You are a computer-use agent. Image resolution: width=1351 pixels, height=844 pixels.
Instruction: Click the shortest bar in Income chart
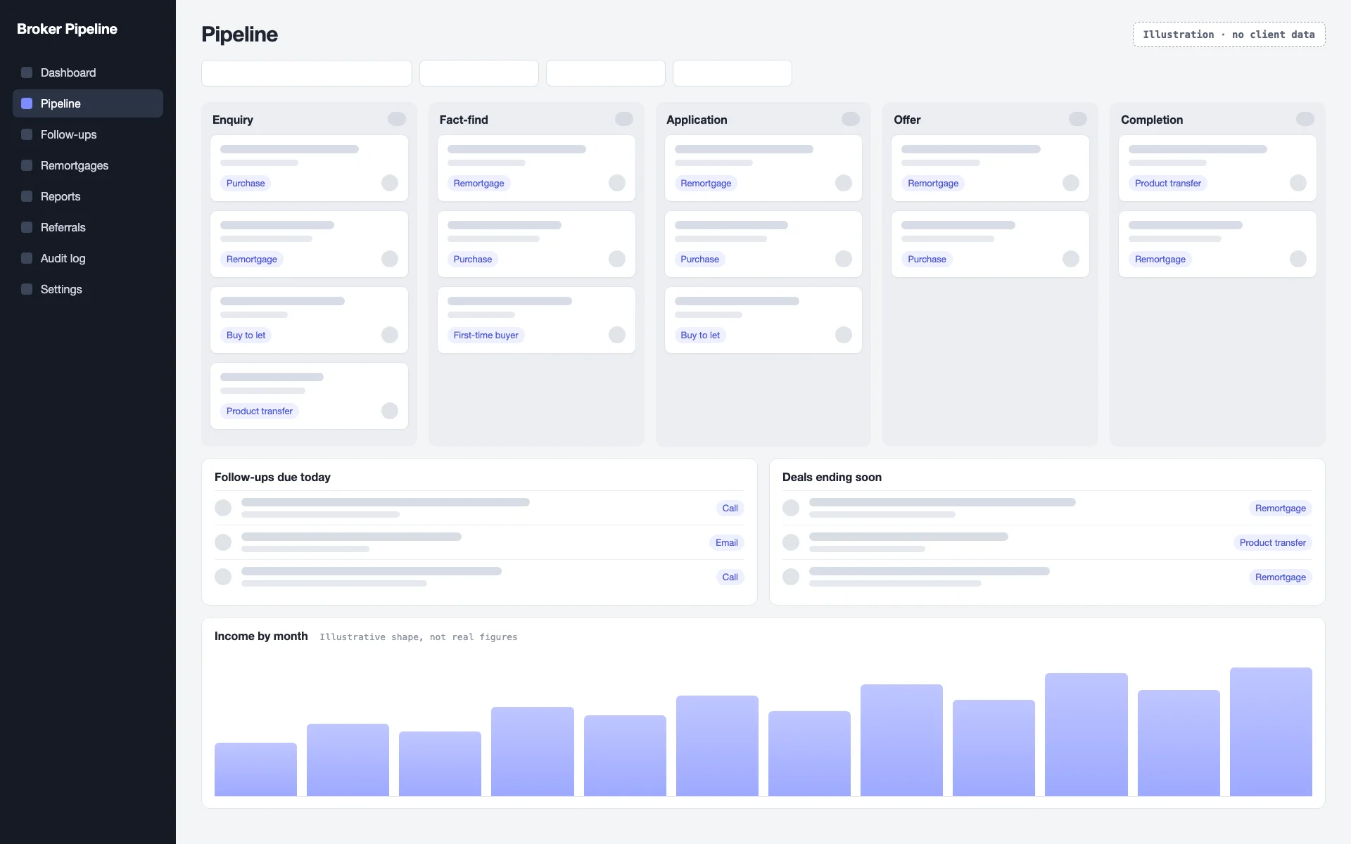(x=255, y=769)
